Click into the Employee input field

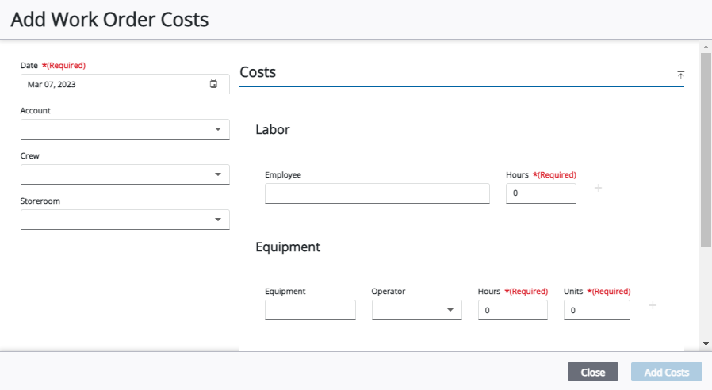pyautogui.click(x=377, y=193)
